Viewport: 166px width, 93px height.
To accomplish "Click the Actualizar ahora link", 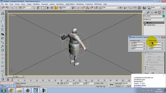I will coord(140,86).
